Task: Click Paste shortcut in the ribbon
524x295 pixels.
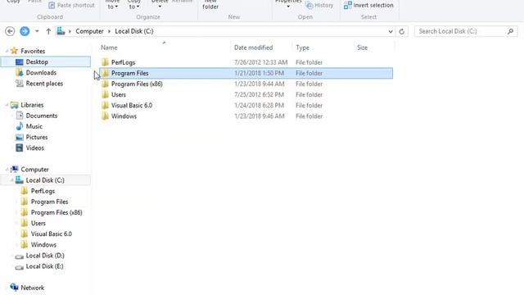Action: 71,5
